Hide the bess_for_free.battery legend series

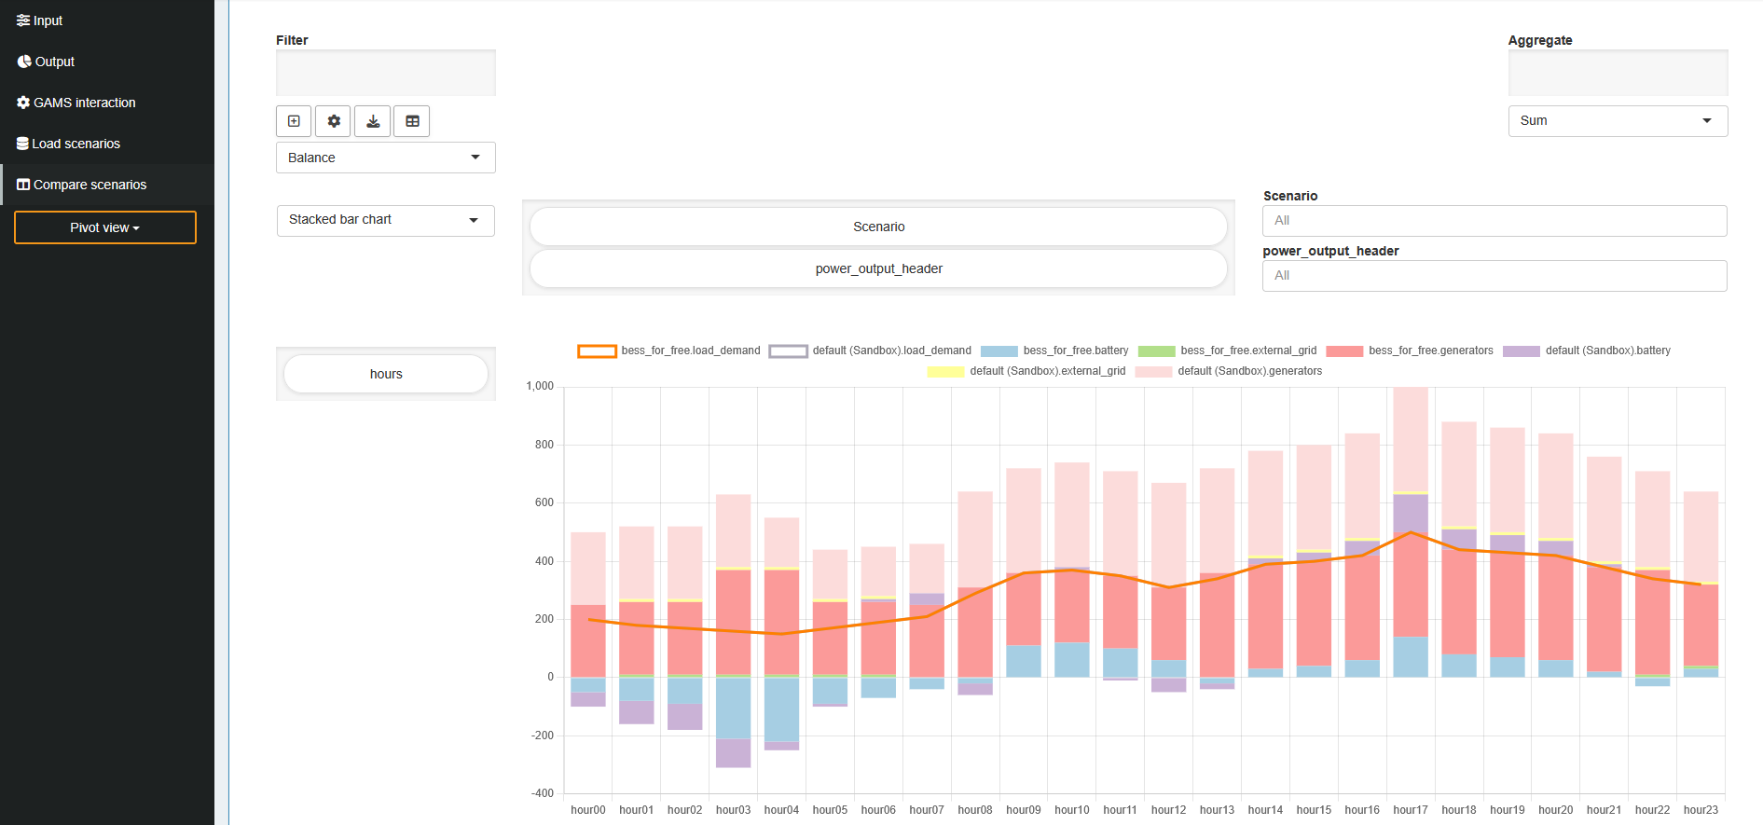pos(999,351)
